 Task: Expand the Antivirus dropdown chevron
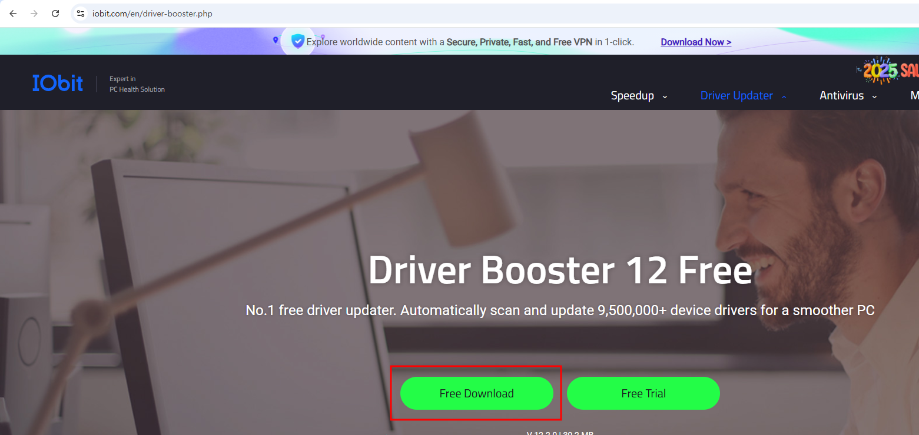tap(874, 96)
